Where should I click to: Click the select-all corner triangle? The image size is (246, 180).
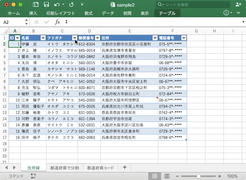coord(6,31)
